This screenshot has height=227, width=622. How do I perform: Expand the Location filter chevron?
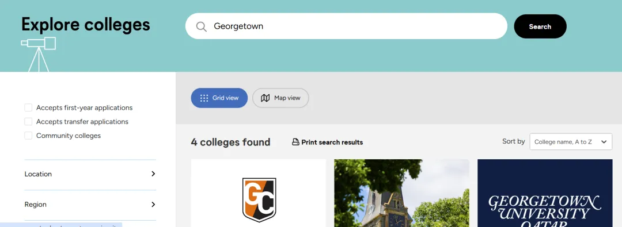(153, 174)
